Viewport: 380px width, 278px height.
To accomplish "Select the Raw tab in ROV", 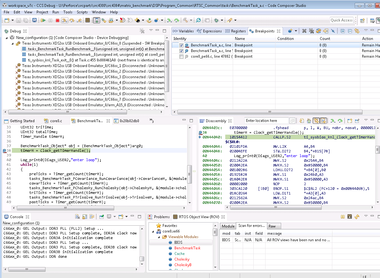I will click(272, 226).
